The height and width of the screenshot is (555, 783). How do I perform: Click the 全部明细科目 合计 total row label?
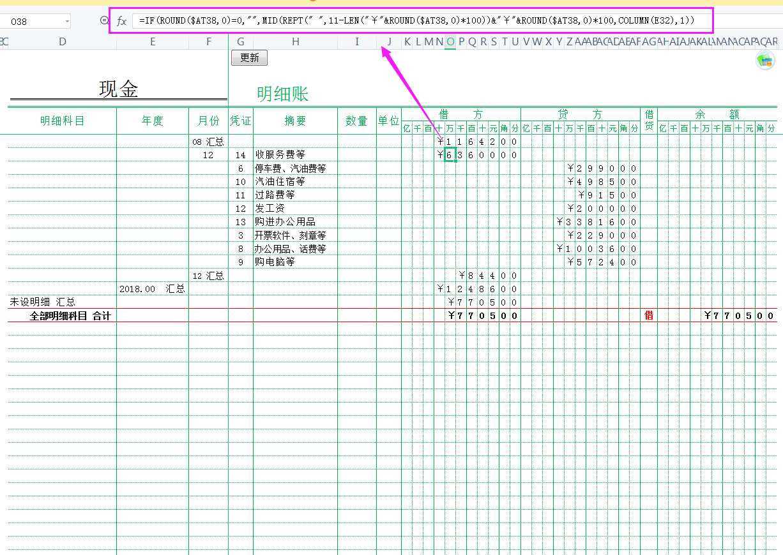click(62, 316)
